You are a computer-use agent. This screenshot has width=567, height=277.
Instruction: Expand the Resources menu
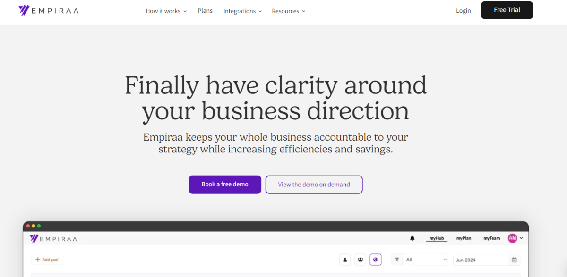(289, 11)
